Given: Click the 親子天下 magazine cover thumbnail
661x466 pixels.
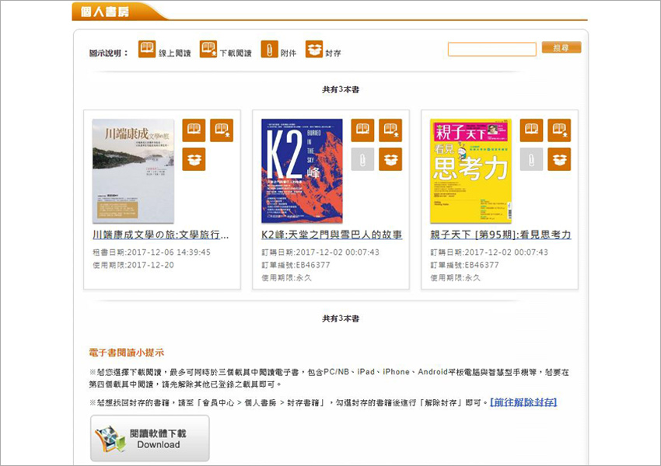Looking at the screenshot, I should point(470,171).
